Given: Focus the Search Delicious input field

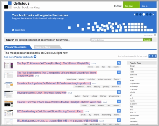Looking at the screenshot, I should 117,40.
